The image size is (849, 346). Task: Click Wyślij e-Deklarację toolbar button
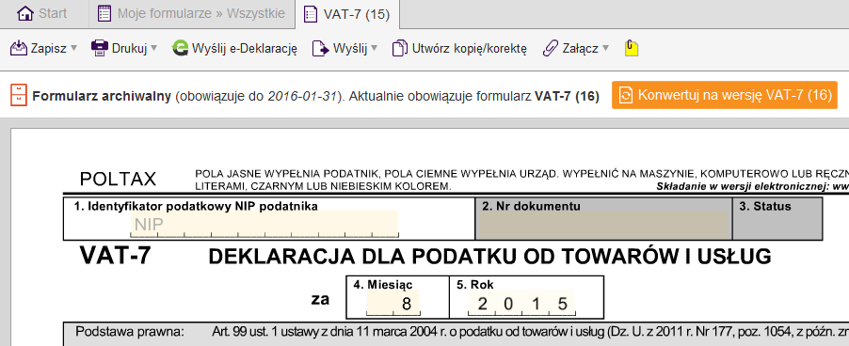(x=235, y=48)
